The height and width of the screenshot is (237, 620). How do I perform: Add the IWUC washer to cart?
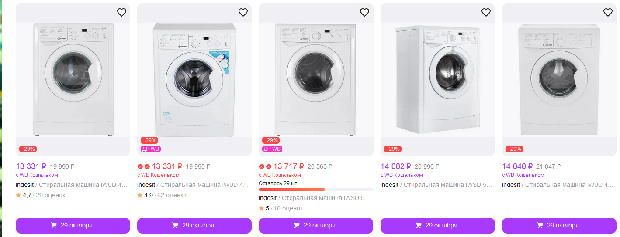pos(559,225)
